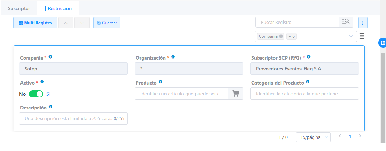386x151 pixels.
Task: Toggle the Activo switch
Action: pos(36,94)
